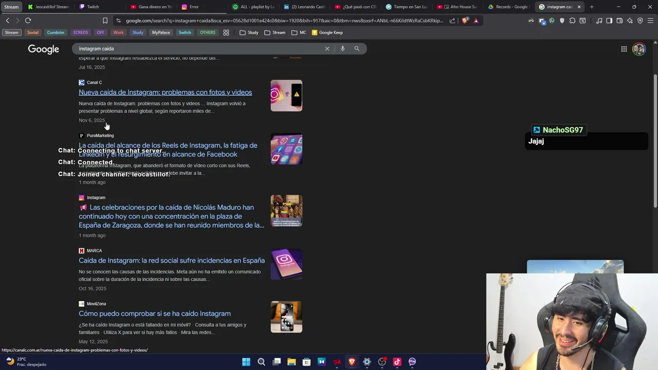The width and height of the screenshot is (658, 370).
Task: Open the OTHERS bookmark group
Action: pos(208,32)
